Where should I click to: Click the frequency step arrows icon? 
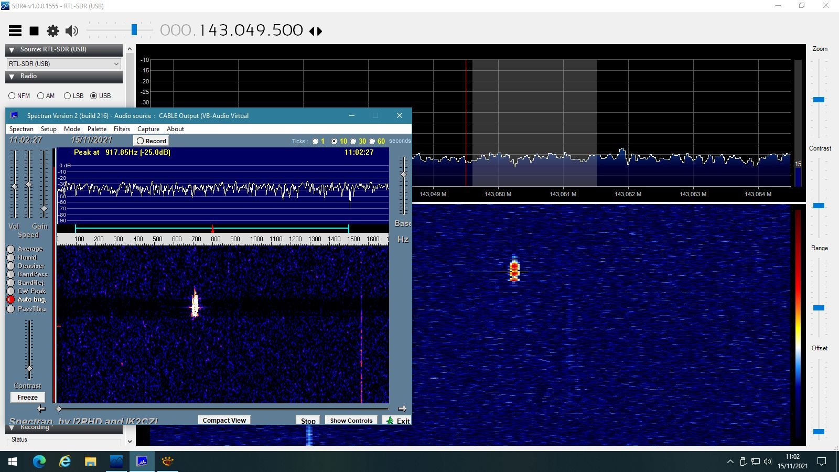(x=316, y=31)
